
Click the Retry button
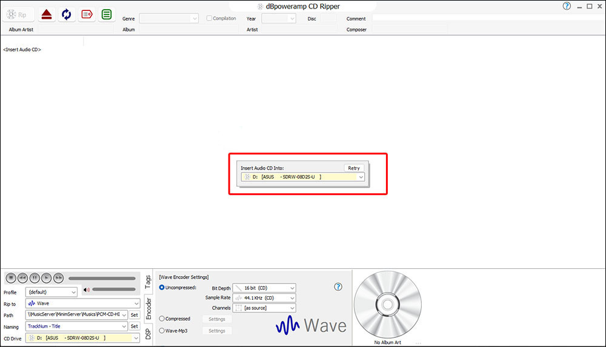[x=354, y=168]
